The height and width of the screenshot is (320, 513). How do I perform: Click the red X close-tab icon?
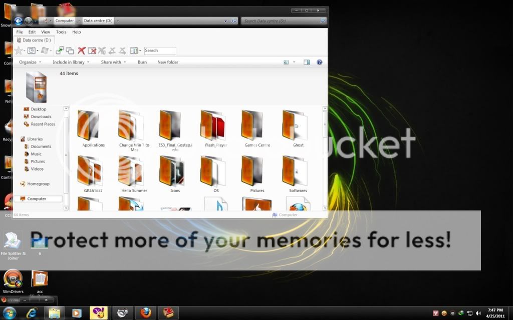(82, 50)
